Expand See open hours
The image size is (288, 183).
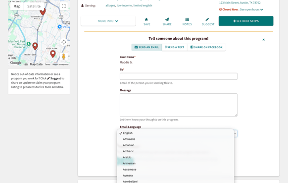tap(251, 9)
